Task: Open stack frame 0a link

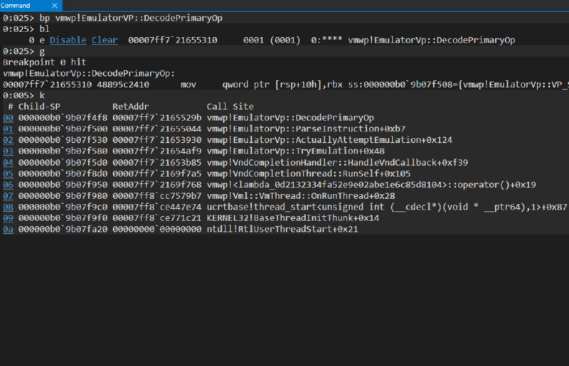Action: coord(8,230)
